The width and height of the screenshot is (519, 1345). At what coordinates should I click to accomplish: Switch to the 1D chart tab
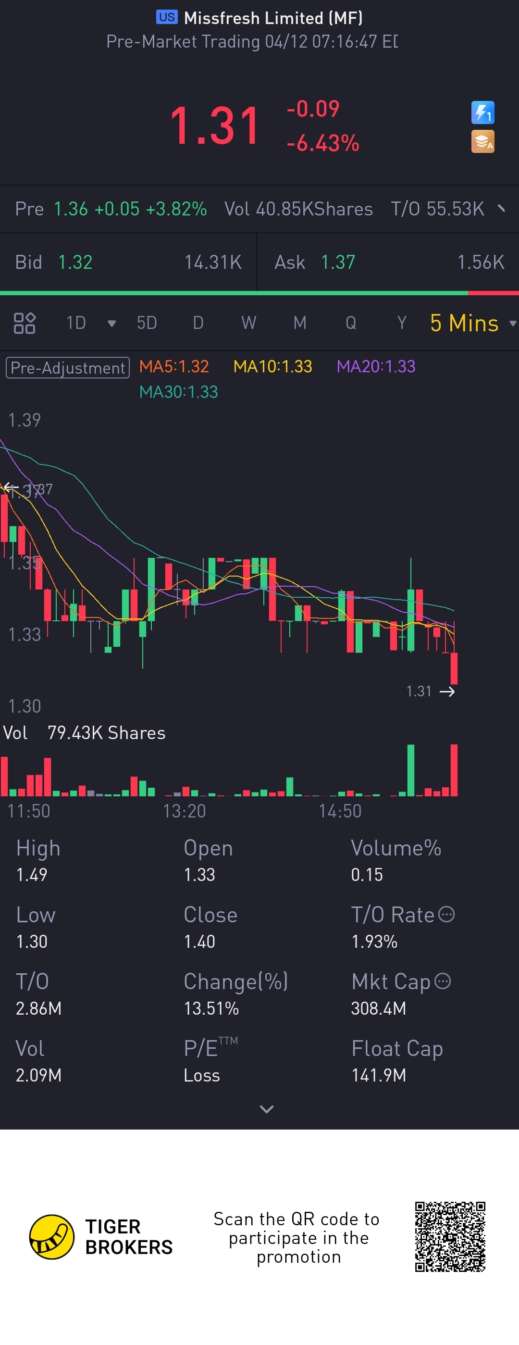[76, 323]
